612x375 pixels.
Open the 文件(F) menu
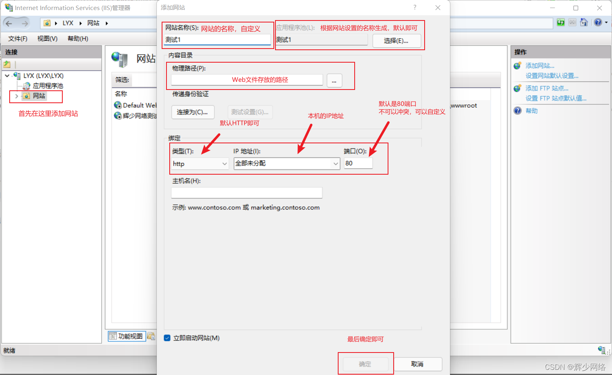[x=18, y=39]
